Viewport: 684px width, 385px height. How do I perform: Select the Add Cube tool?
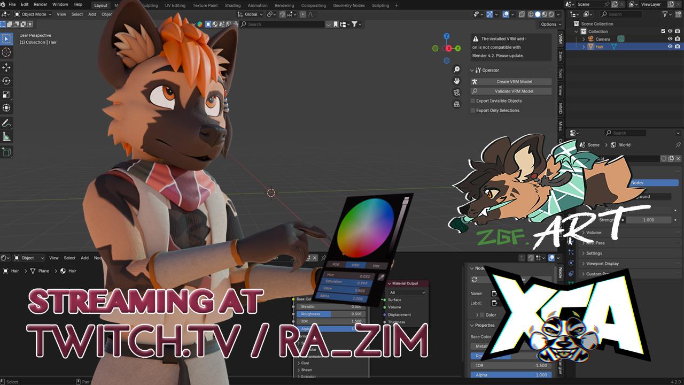pyautogui.click(x=6, y=152)
